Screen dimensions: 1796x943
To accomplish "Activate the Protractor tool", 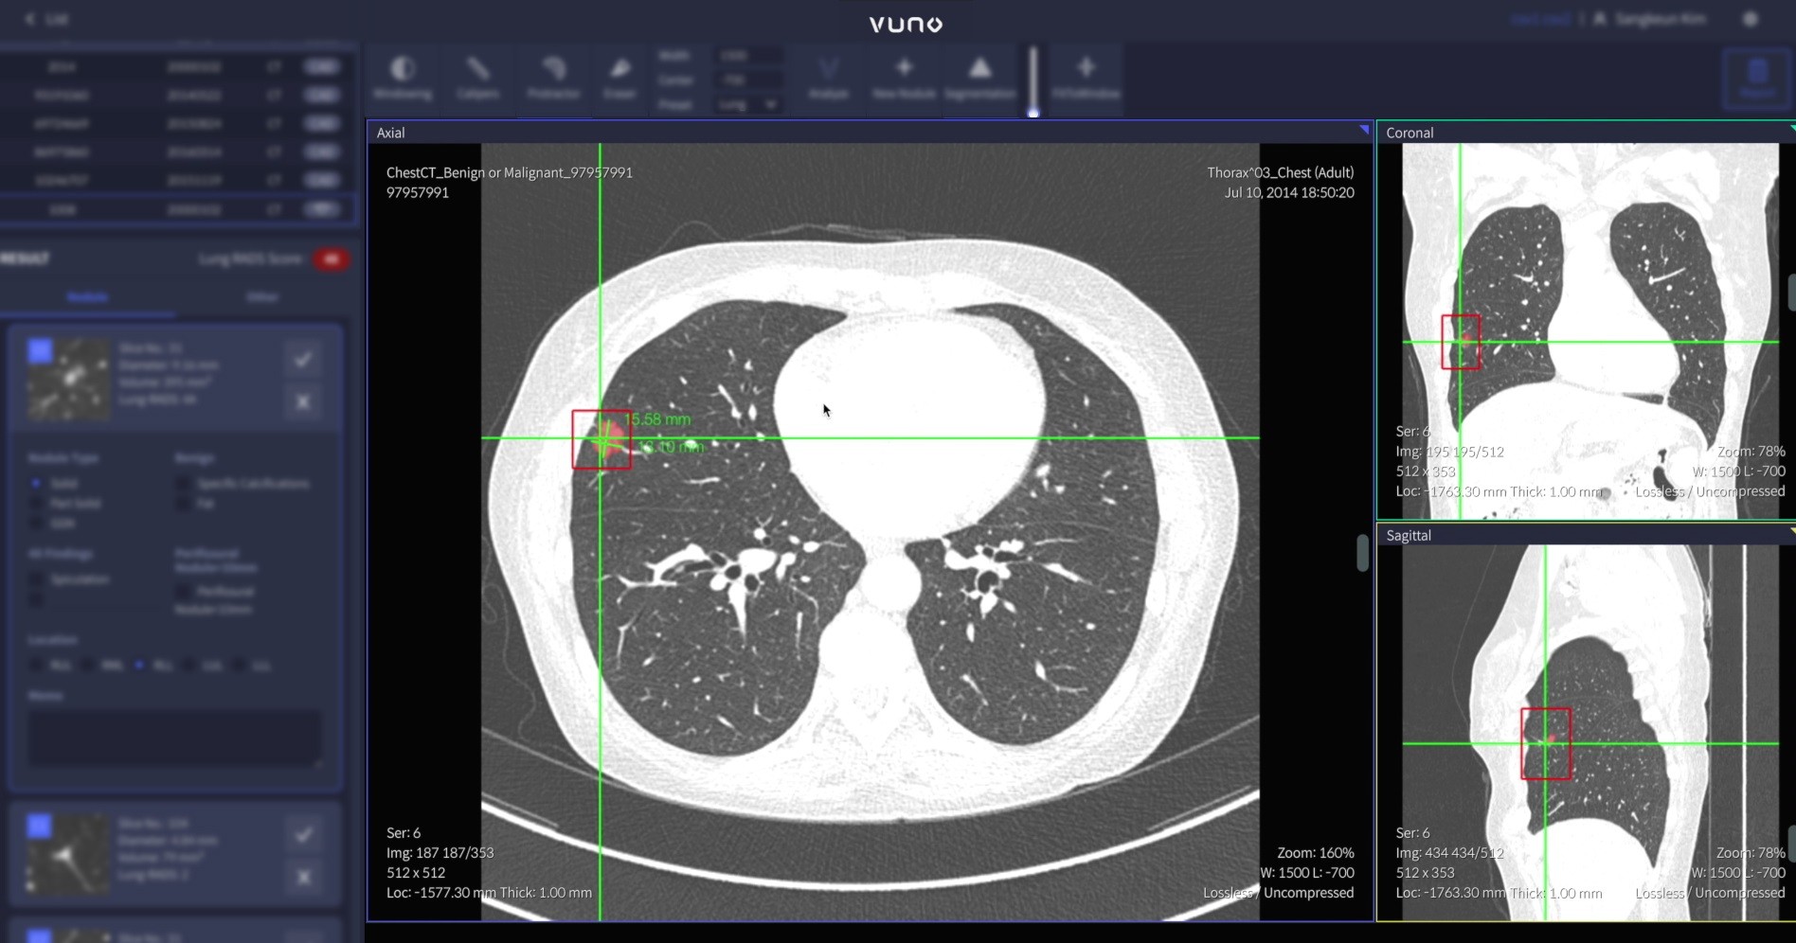I will point(553,80).
